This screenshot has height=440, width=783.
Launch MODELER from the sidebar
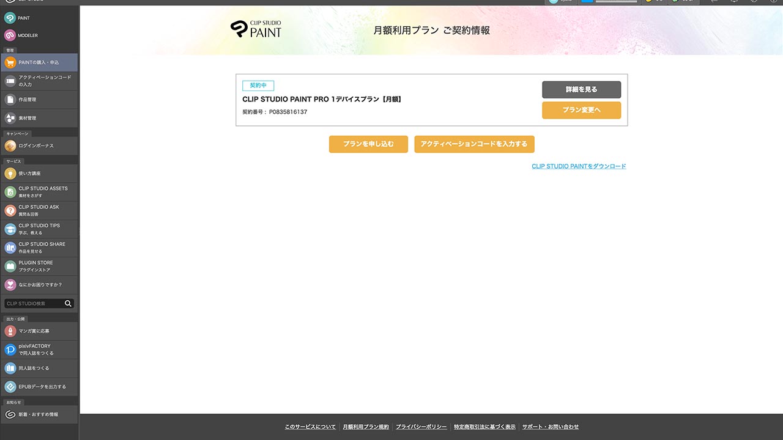[39, 35]
